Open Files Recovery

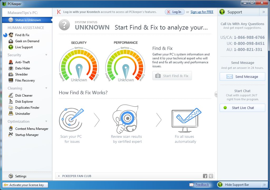[25, 80]
